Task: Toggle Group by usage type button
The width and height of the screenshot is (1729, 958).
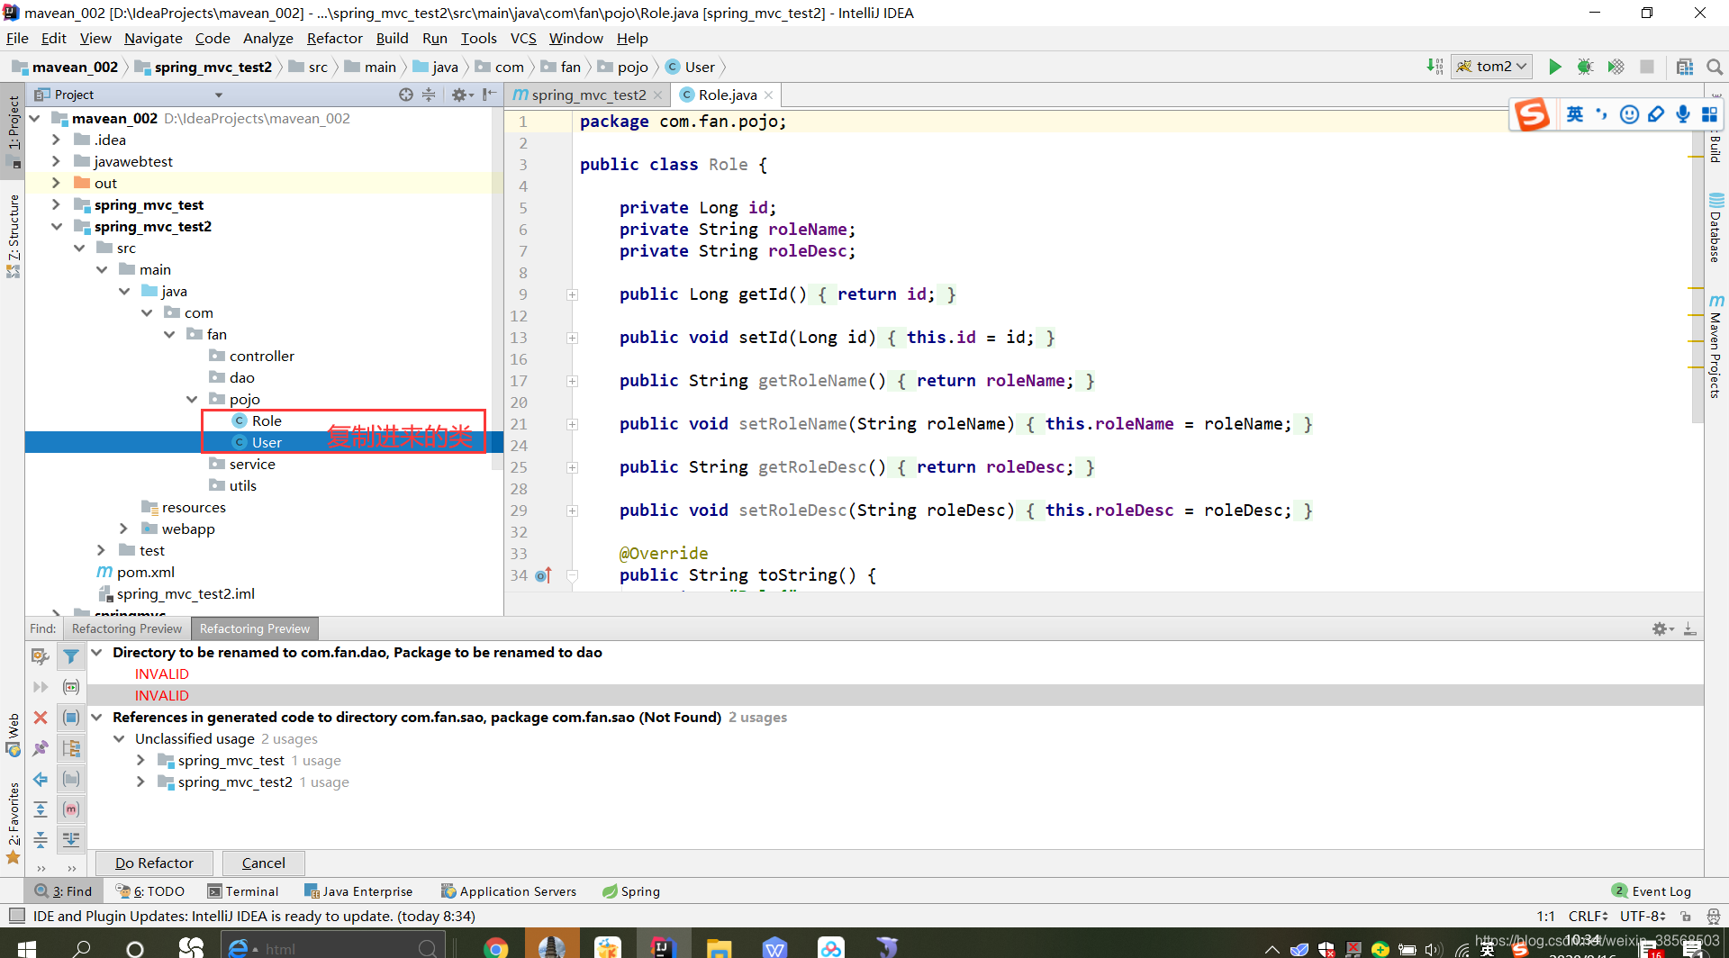Action: [x=71, y=718]
